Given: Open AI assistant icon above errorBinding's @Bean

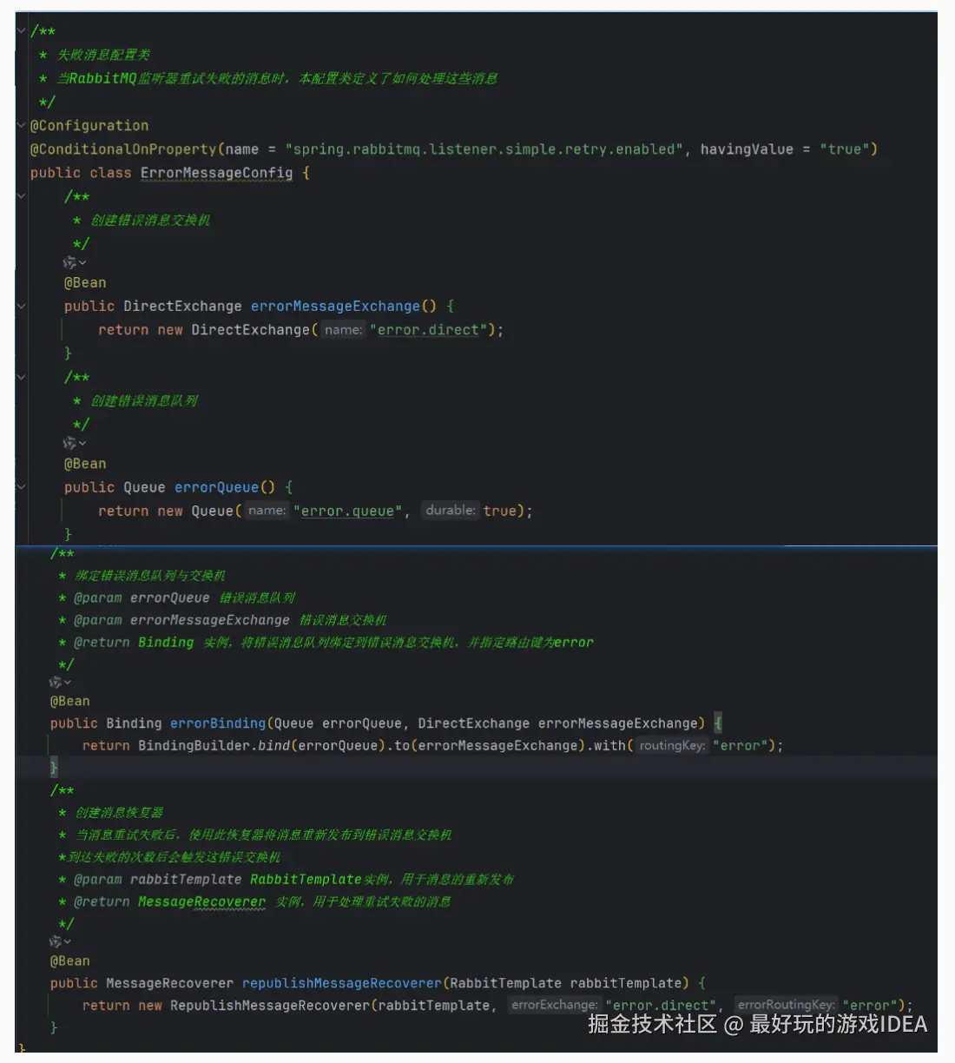Looking at the screenshot, I should [60, 683].
